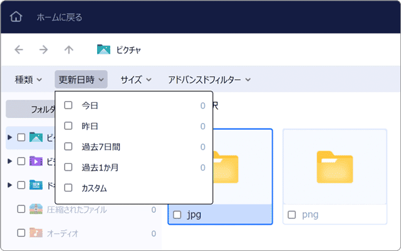The height and width of the screenshot is (251, 401).
Task: Check the 圧縮されたファイル checkbox
Action: click(21, 209)
